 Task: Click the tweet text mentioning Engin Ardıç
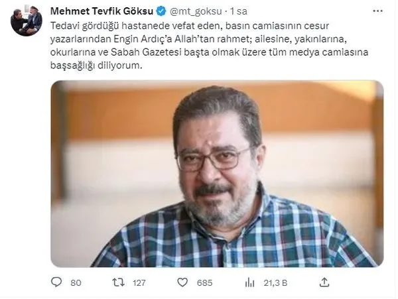pyautogui.click(x=210, y=46)
